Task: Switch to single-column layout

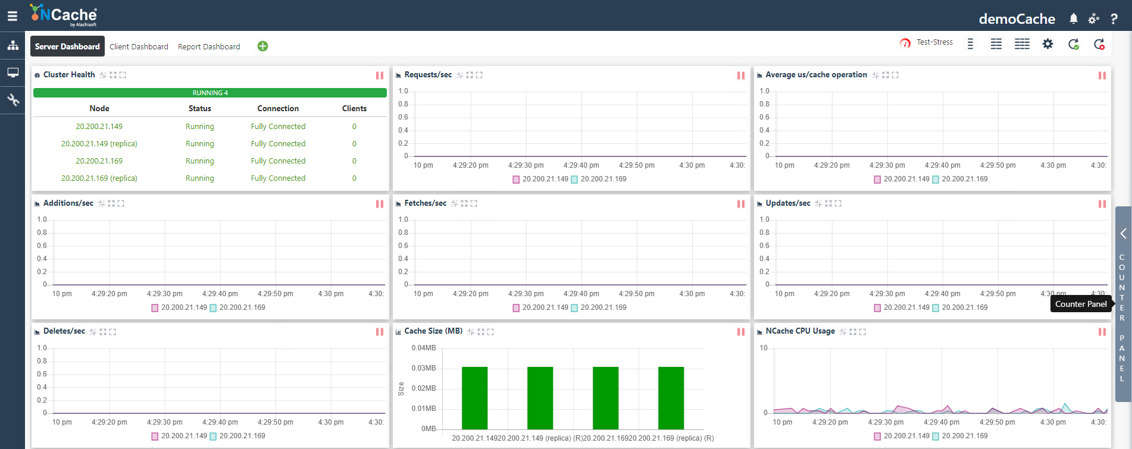Action: tap(970, 44)
